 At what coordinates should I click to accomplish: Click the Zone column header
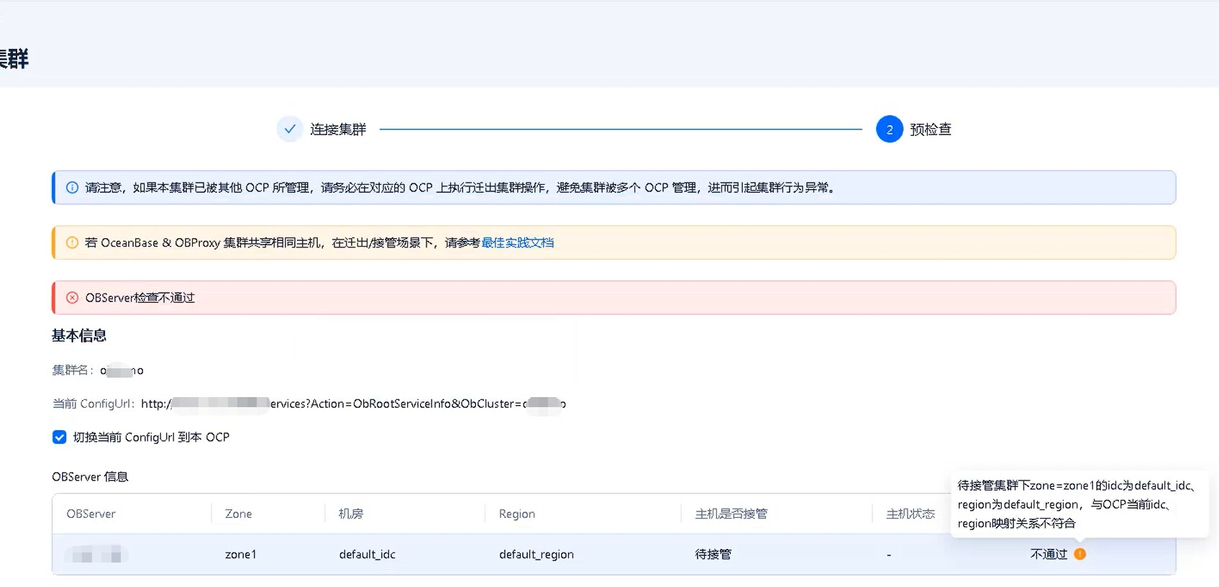(238, 514)
